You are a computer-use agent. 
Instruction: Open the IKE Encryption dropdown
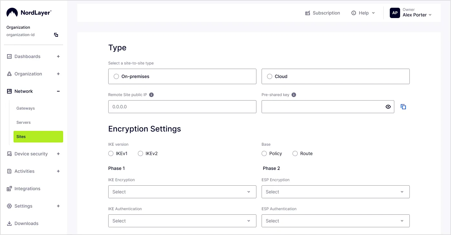(x=182, y=192)
